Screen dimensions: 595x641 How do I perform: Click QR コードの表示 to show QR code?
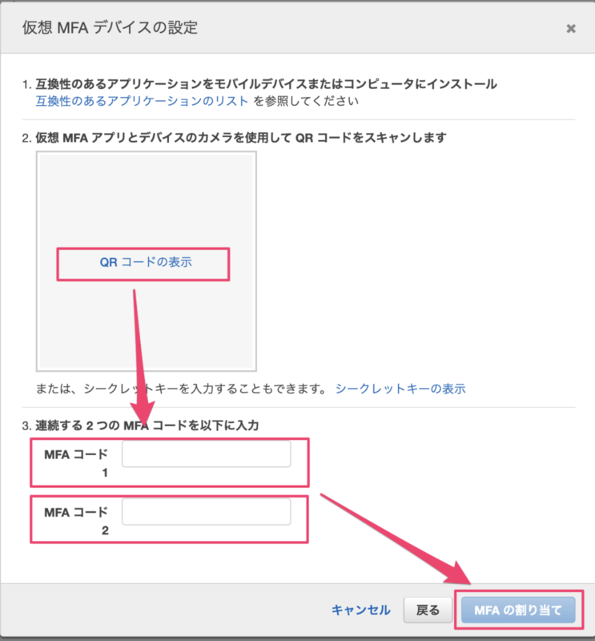[146, 262]
